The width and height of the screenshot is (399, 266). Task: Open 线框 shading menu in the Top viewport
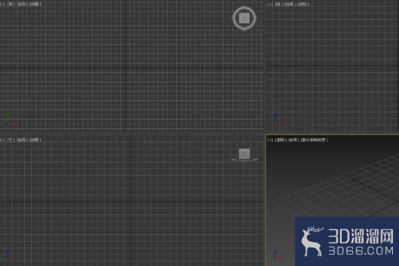[x=35, y=4]
